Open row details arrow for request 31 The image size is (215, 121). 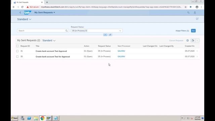pos(197,51)
